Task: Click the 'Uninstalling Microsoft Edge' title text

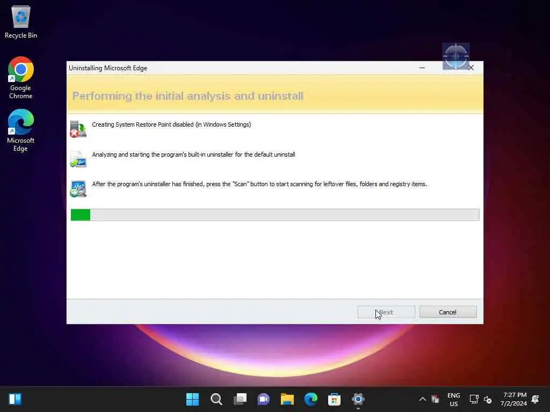Action: (108, 68)
